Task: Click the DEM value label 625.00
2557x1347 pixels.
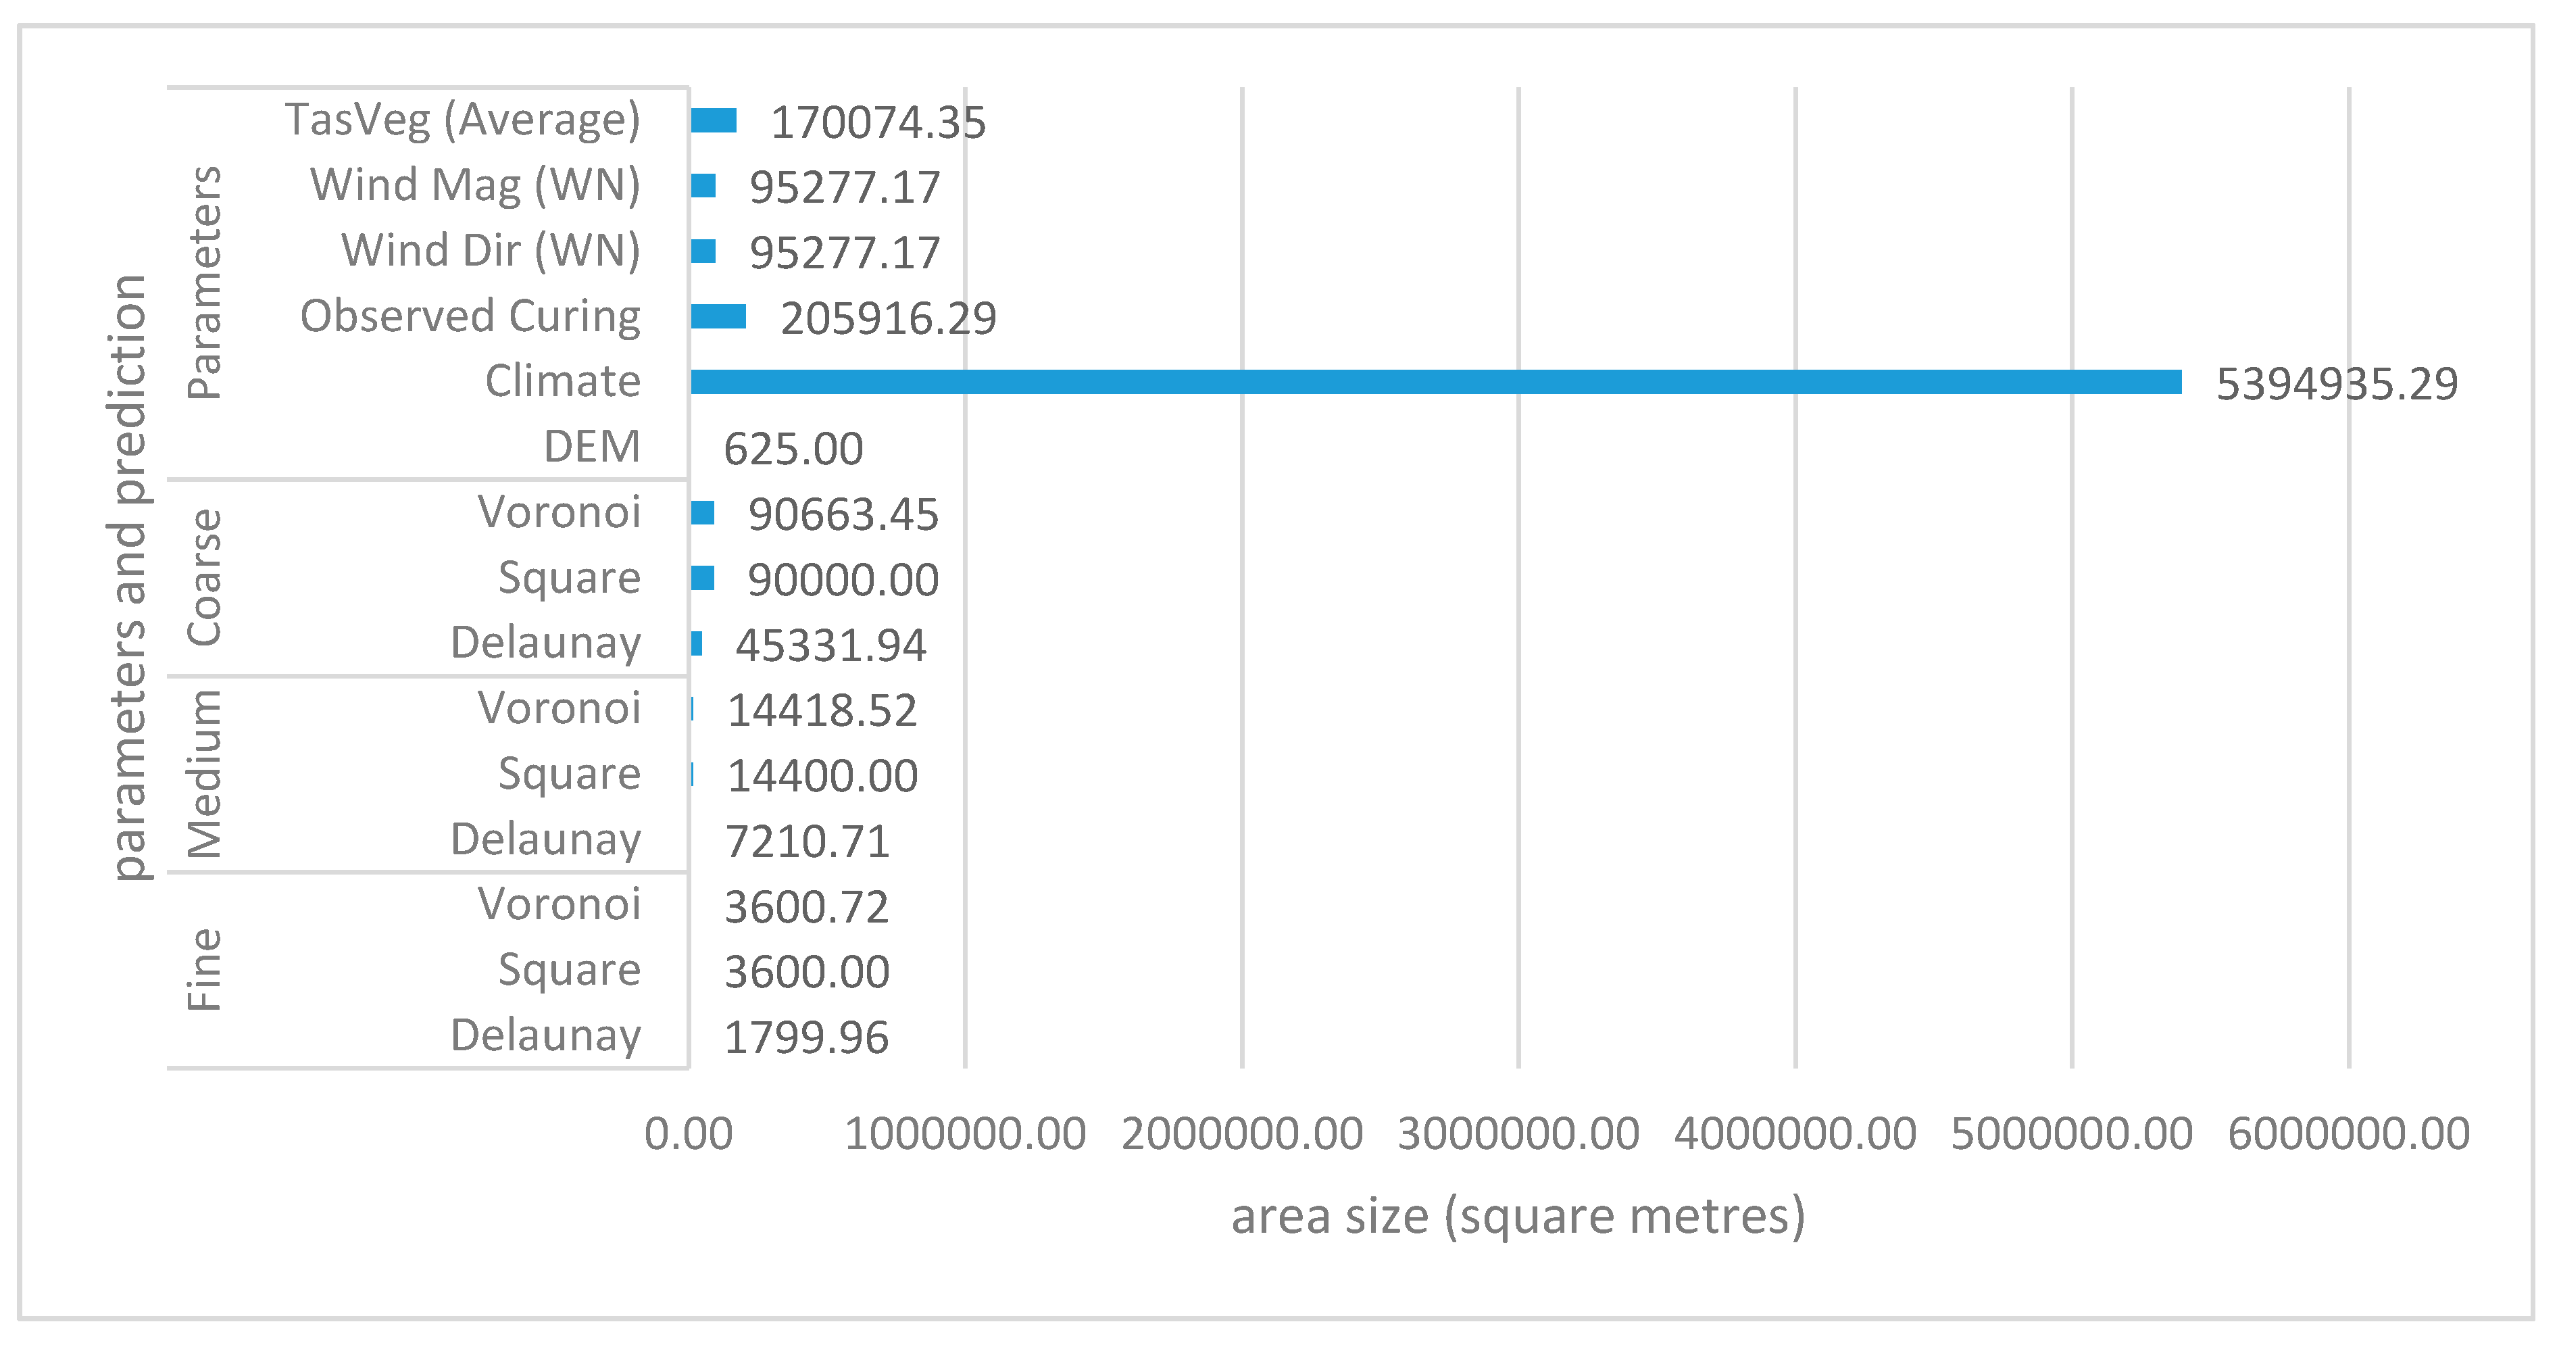Action: click(792, 449)
